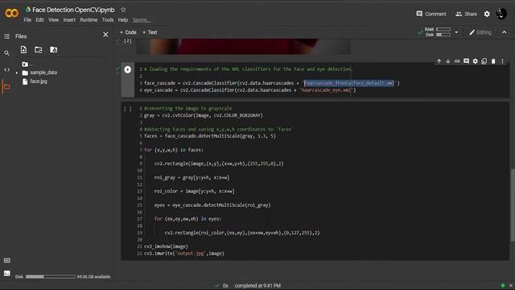Open the Tools menu
Image resolution: width=515 pixels, height=290 pixels.
coord(108,20)
